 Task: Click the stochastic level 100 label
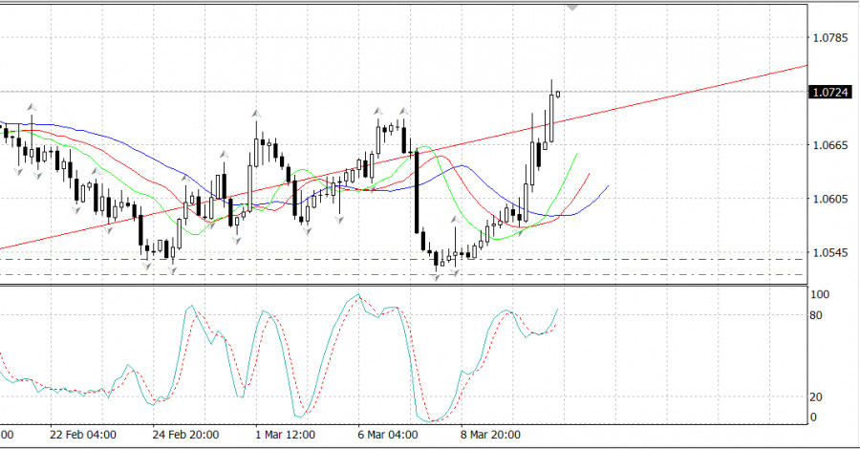click(819, 295)
